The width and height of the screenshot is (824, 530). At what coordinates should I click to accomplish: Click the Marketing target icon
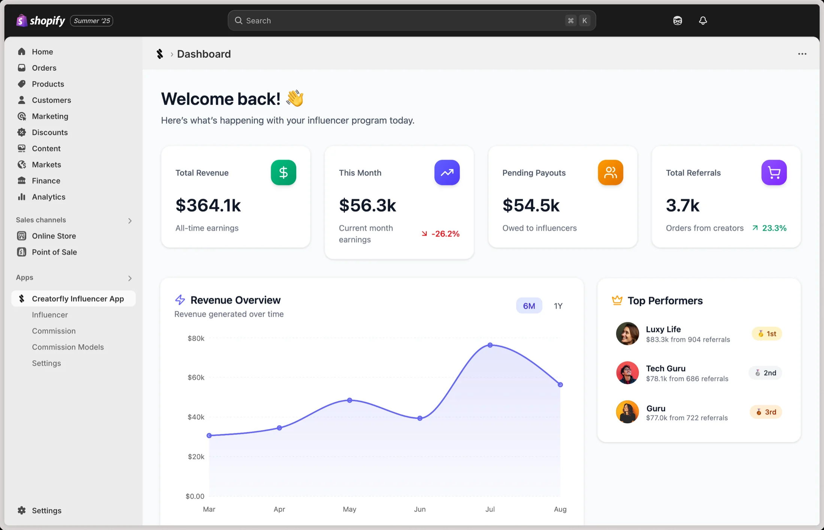point(22,116)
